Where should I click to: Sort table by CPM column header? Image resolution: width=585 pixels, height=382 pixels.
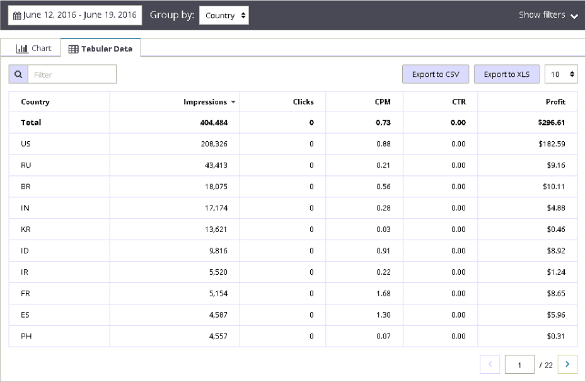coord(383,102)
